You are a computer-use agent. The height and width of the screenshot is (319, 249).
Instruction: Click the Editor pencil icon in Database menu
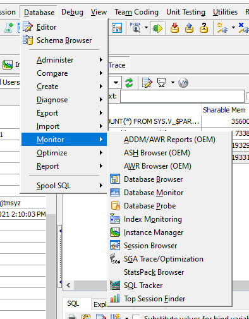28,27
